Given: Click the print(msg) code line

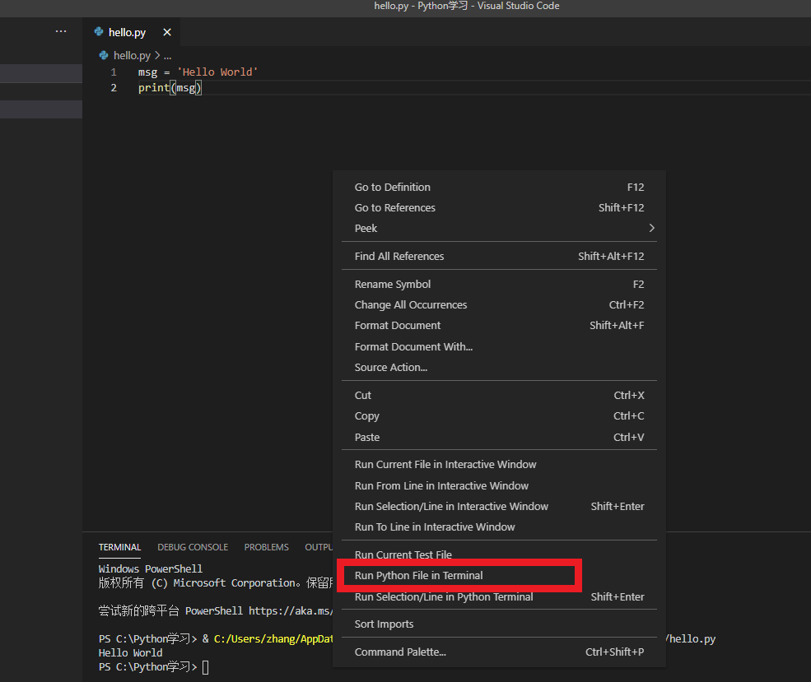Looking at the screenshot, I should tap(170, 88).
